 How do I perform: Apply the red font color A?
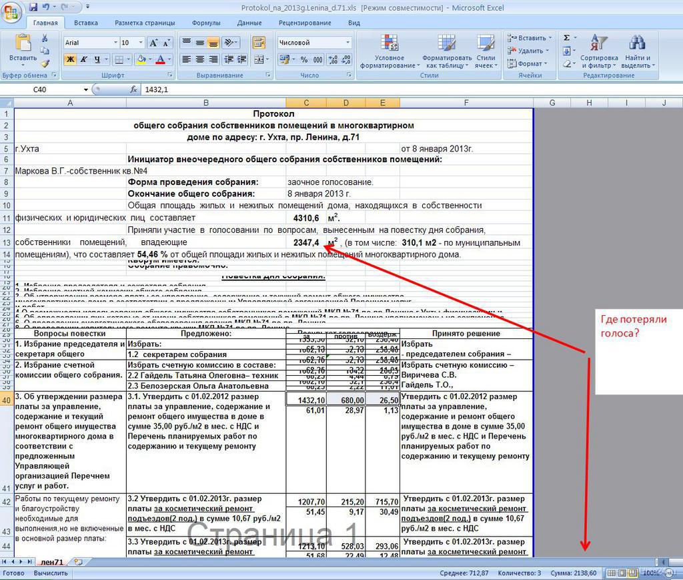(x=160, y=59)
